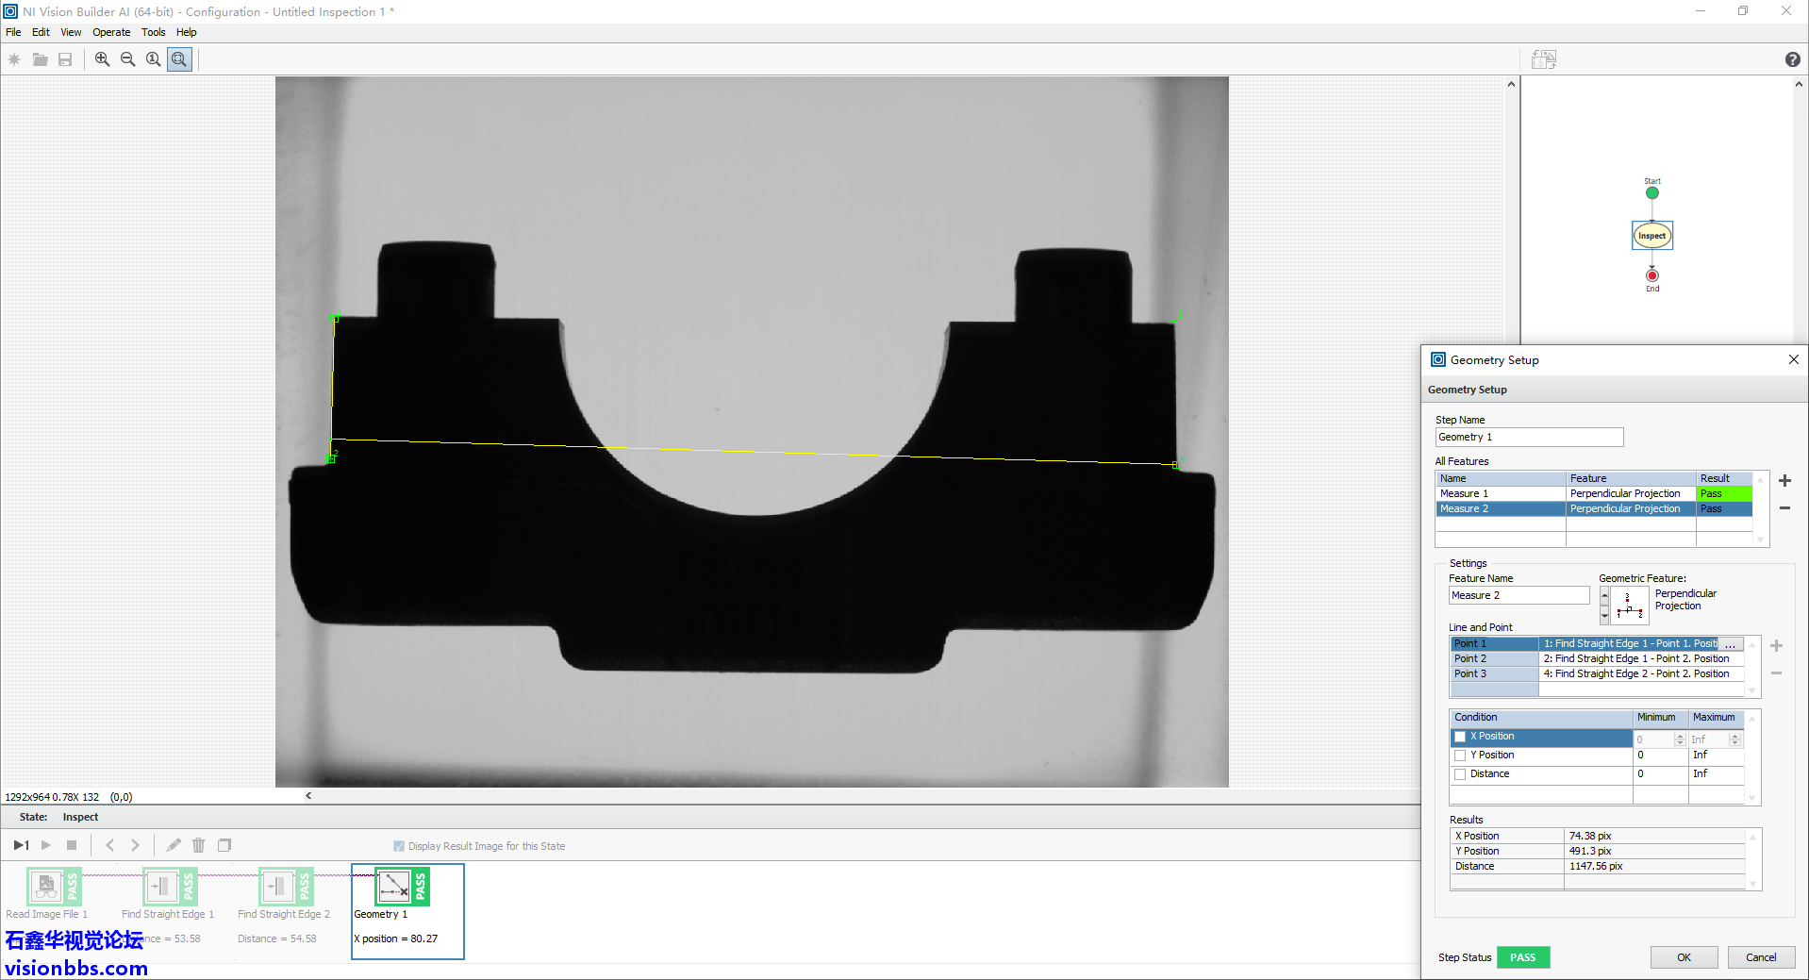This screenshot has width=1809, height=980.
Task: Open the Tools menu
Action: pos(153,32)
